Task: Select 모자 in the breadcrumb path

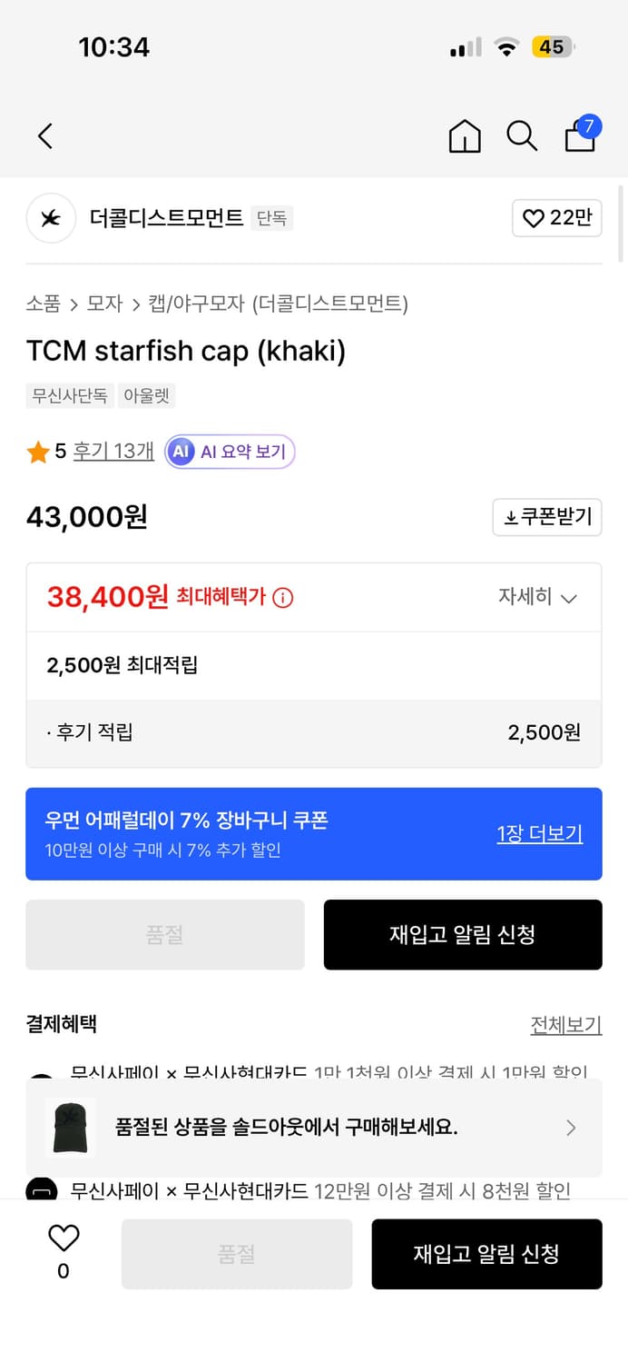Action: (103, 303)
